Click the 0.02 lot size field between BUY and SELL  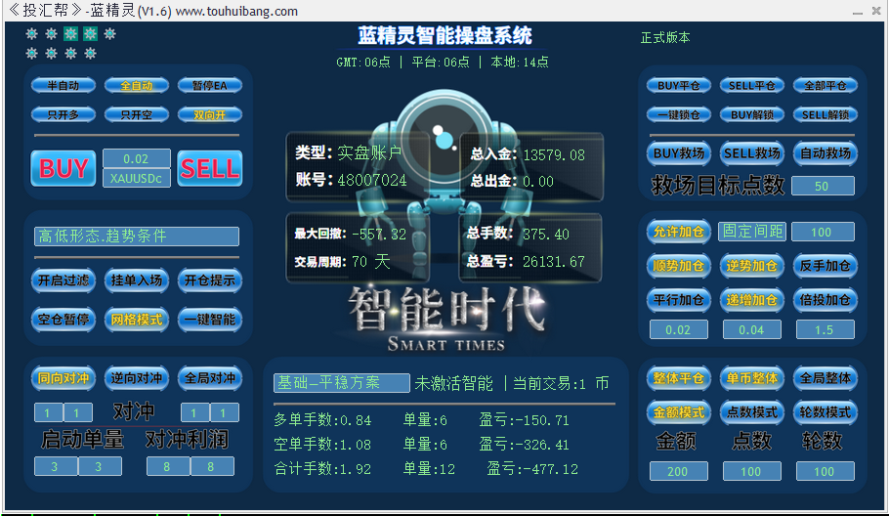[136, 158]
